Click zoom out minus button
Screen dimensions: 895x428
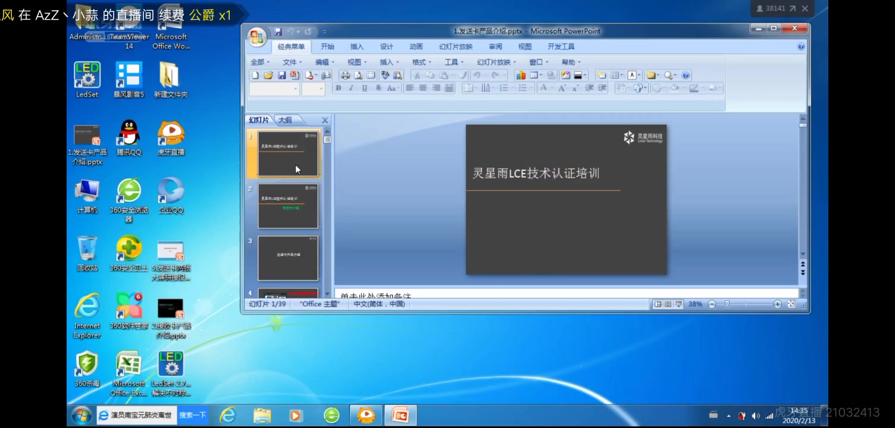tap(712, 304)
